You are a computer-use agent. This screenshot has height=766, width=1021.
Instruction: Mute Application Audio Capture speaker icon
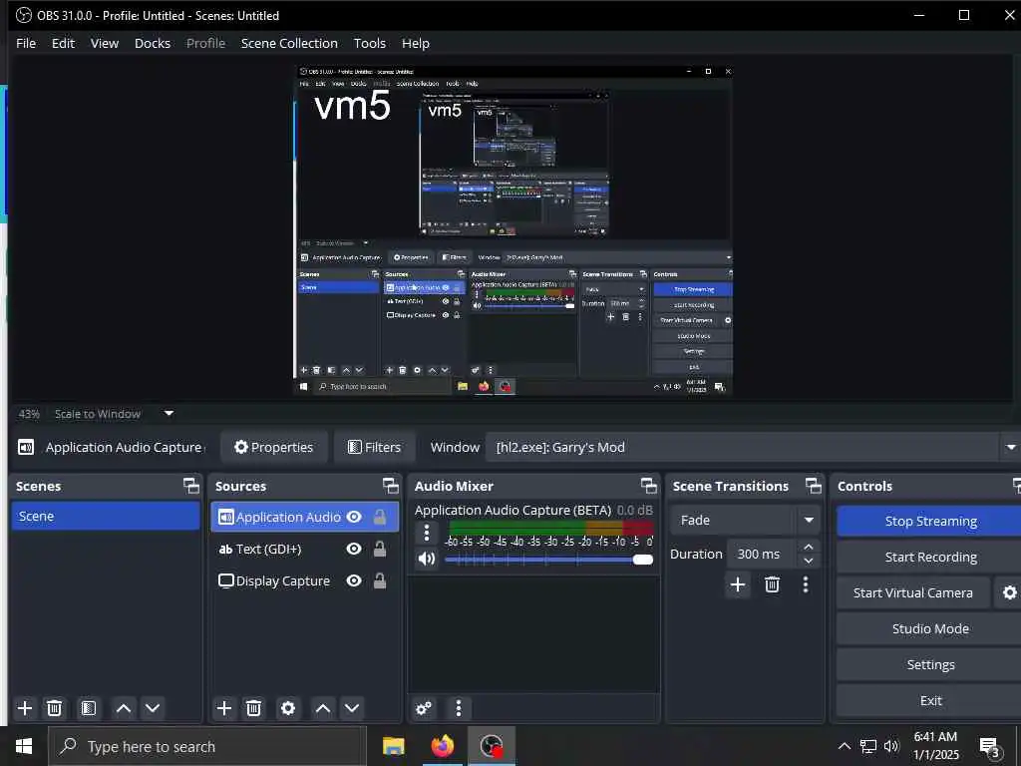[x=427, y=559]
